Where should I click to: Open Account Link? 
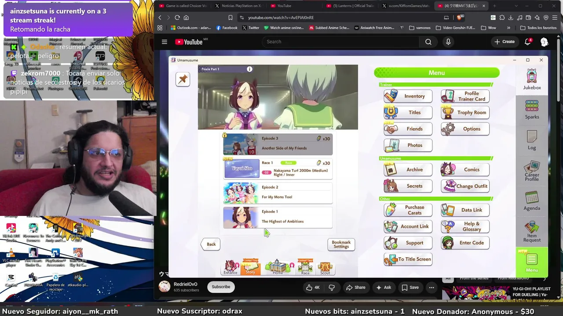408,226
